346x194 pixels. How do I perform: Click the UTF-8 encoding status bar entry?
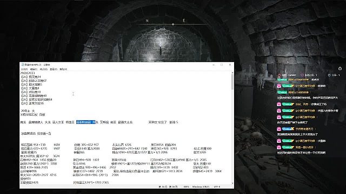coord(217,187)
